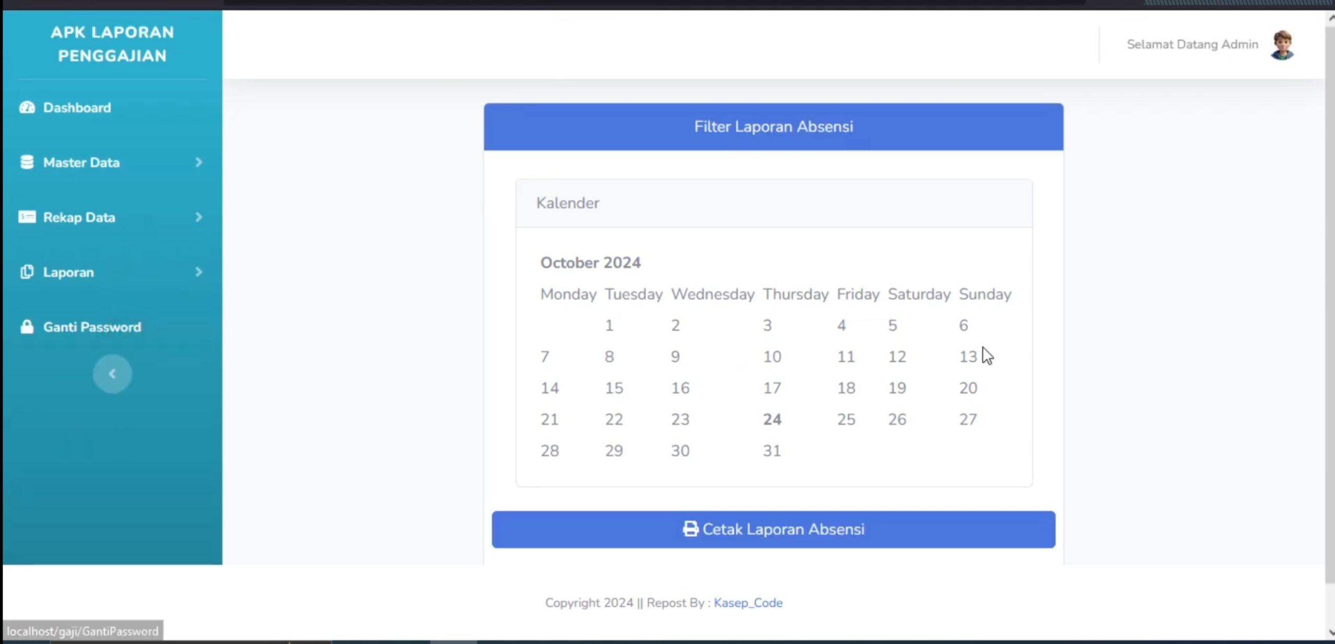Viewport: 1335px width, 644px height.
Task: Collapse the sidebar with round arrow button
Action: point(112,374)
